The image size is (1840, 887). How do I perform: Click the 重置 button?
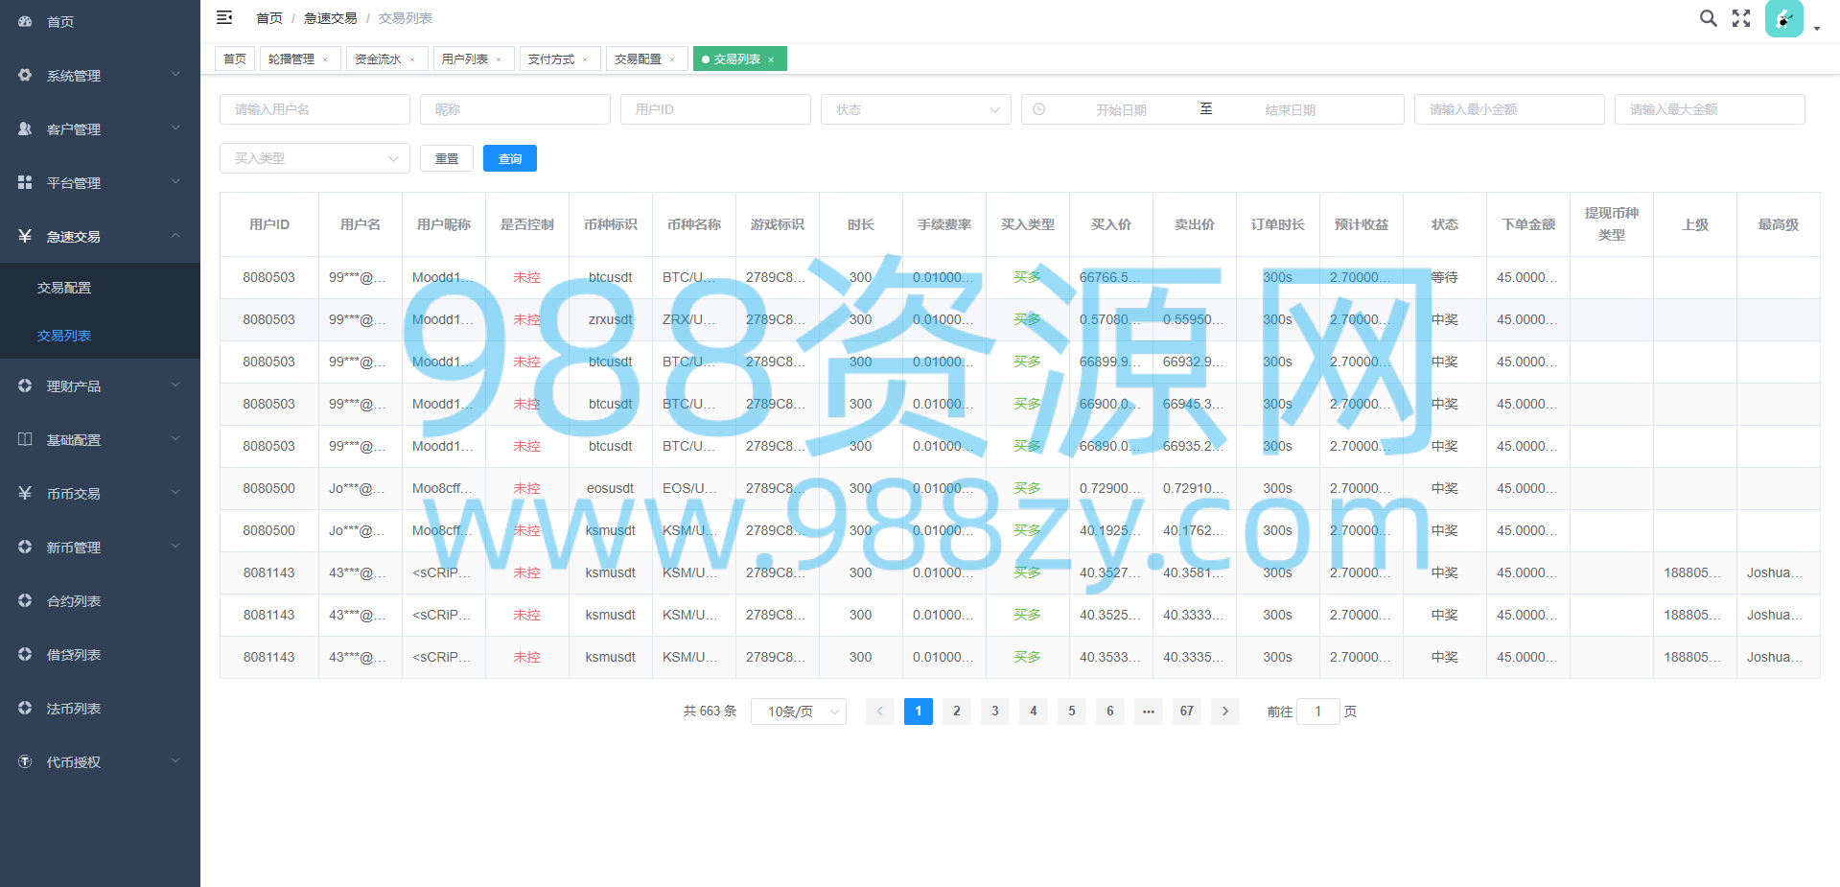point(447,158)
